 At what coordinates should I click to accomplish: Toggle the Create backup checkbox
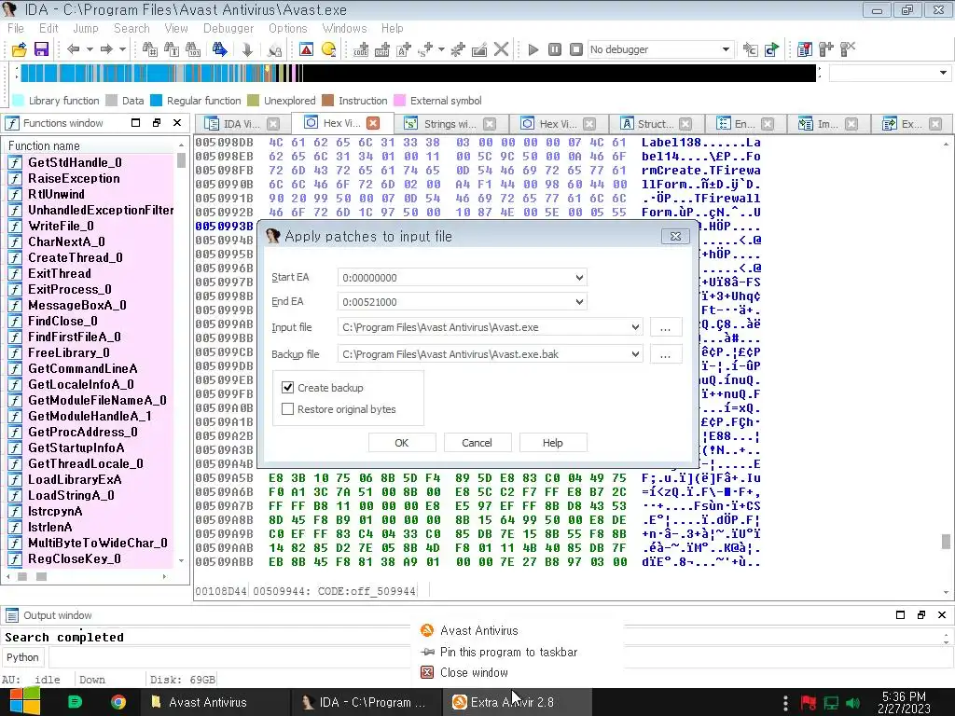pyautogui.click(x=288, y=388)
